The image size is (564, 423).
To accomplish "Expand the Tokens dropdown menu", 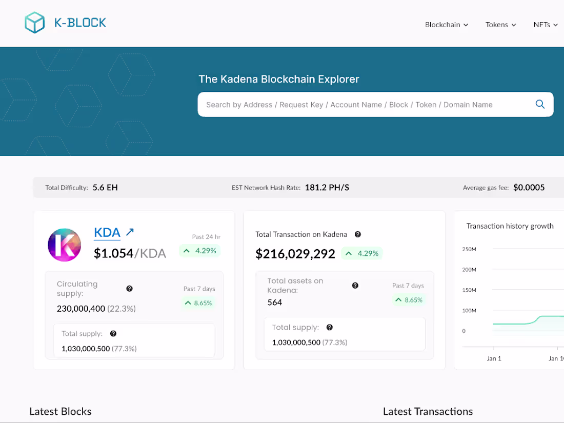I will tap(501, 25).
